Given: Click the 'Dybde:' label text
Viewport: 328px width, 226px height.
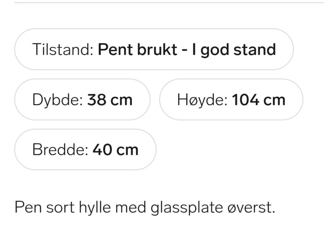Looking at the screenshot, I should point(57,100).
